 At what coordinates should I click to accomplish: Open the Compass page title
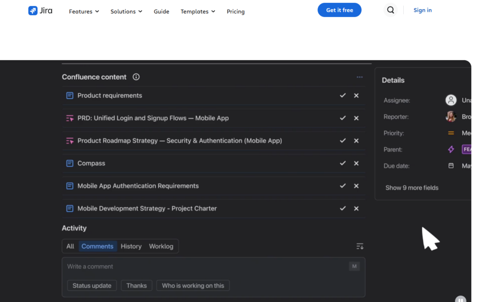[91, 163]
